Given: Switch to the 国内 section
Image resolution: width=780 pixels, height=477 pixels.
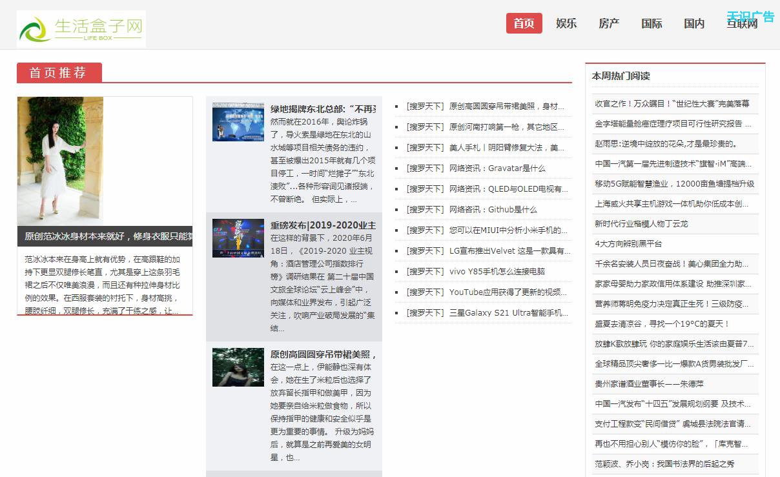Looking at the screenshot, I should click(694, 23).
